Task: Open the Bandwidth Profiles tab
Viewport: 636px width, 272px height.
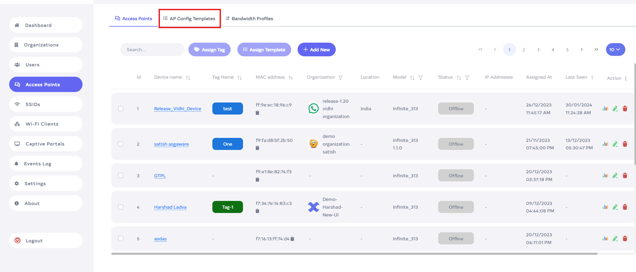Action: point(249,19)
